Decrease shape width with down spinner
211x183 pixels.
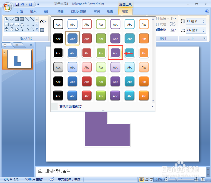coord(203,32)
